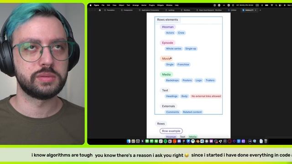Select the Rows elements frame label
292x164 pixels.
tap(167, 20)
